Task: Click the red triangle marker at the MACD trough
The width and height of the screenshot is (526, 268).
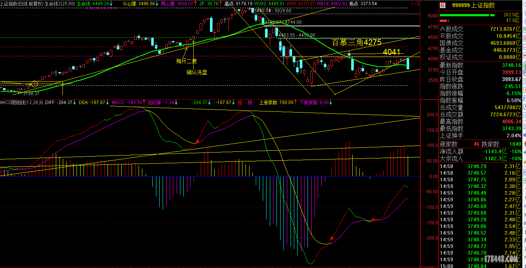Action: click(332, 238)
